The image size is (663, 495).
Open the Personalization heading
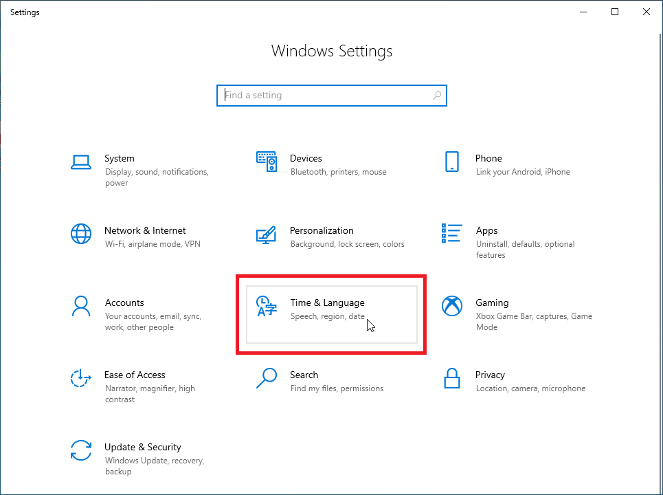322,230
